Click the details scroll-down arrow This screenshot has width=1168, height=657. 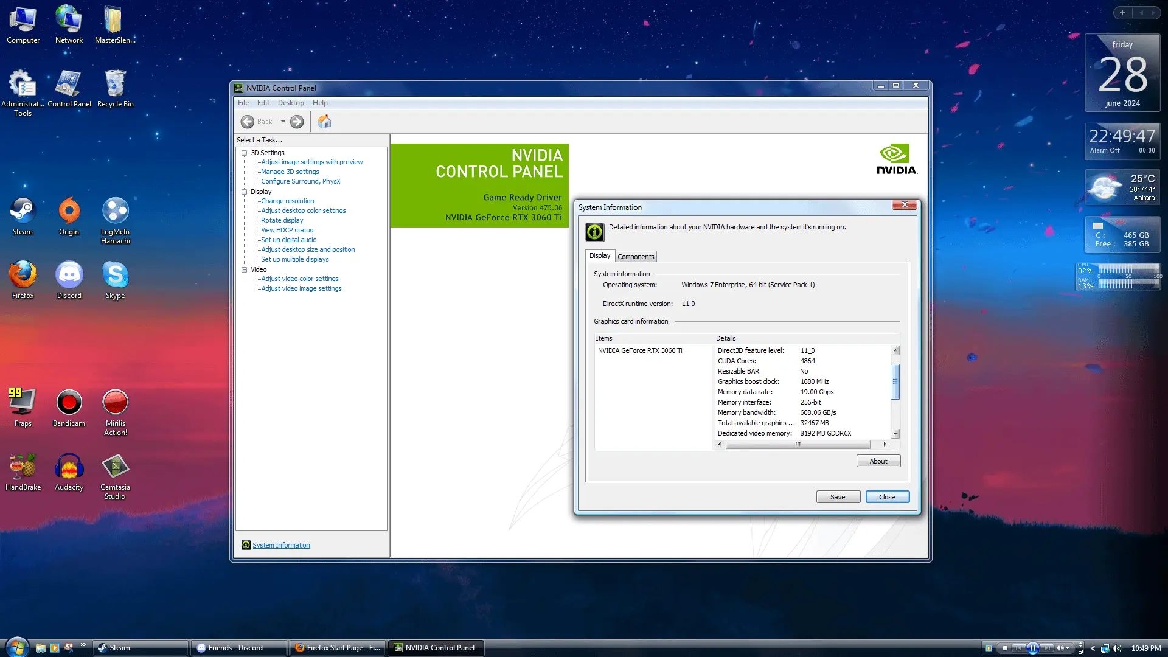click(x=895, y=434)
